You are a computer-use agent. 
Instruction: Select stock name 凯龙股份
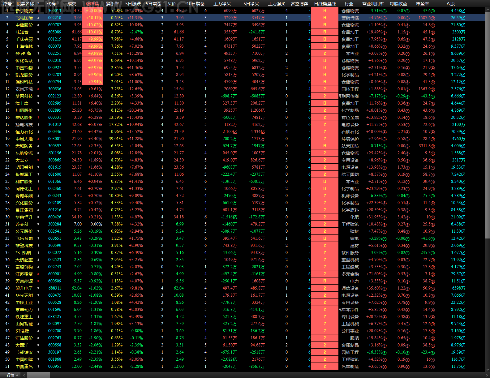click(24, 75)
